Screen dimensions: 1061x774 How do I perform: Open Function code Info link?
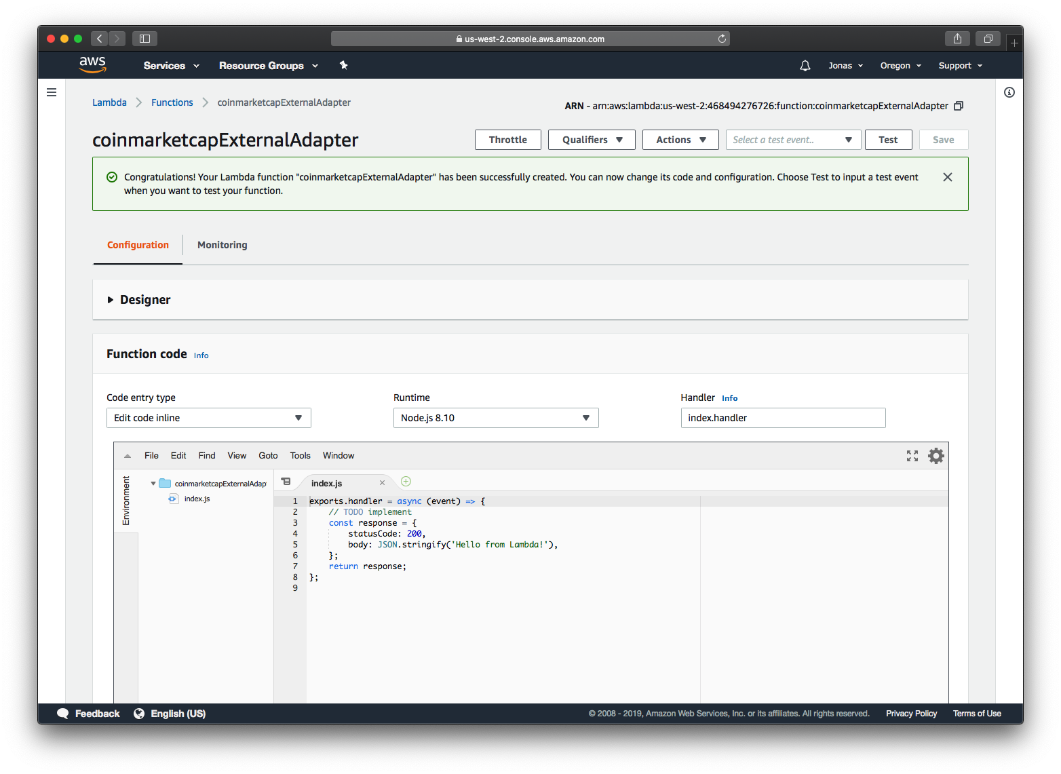pos(201,355)
